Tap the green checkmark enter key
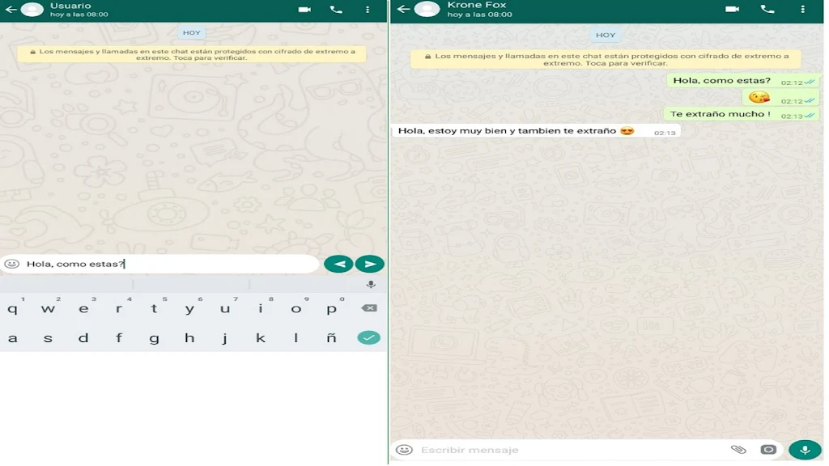The image size is (829, 466). 368,337
